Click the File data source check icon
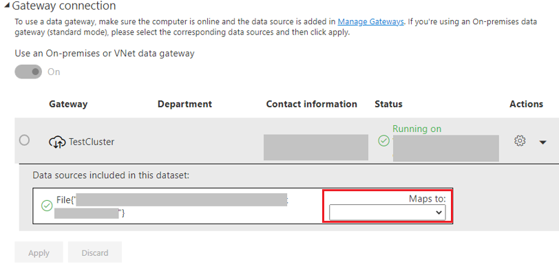Viewport: 559px width, 271px height. tap(47, 206)
